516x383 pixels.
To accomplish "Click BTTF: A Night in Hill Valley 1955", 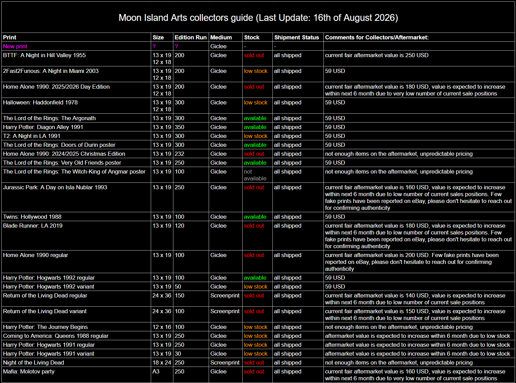I will pyautogui.click(x=44, y=55).
